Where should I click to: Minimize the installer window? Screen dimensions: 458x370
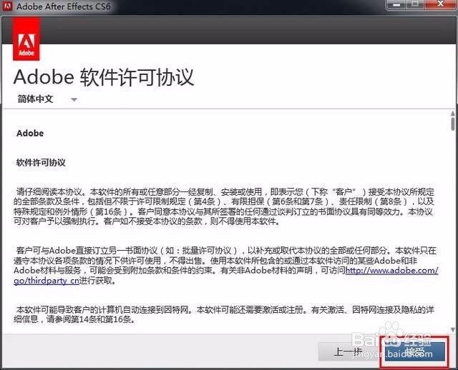tap(396, 5)
